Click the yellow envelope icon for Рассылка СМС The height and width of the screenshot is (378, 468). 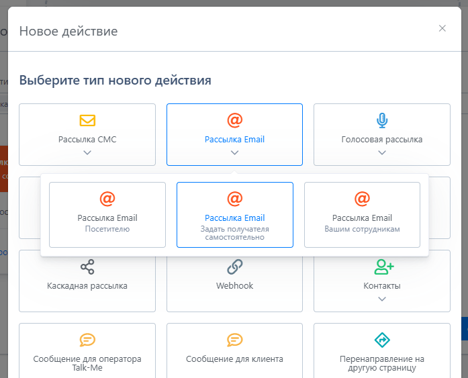click(x=87, y=121)
